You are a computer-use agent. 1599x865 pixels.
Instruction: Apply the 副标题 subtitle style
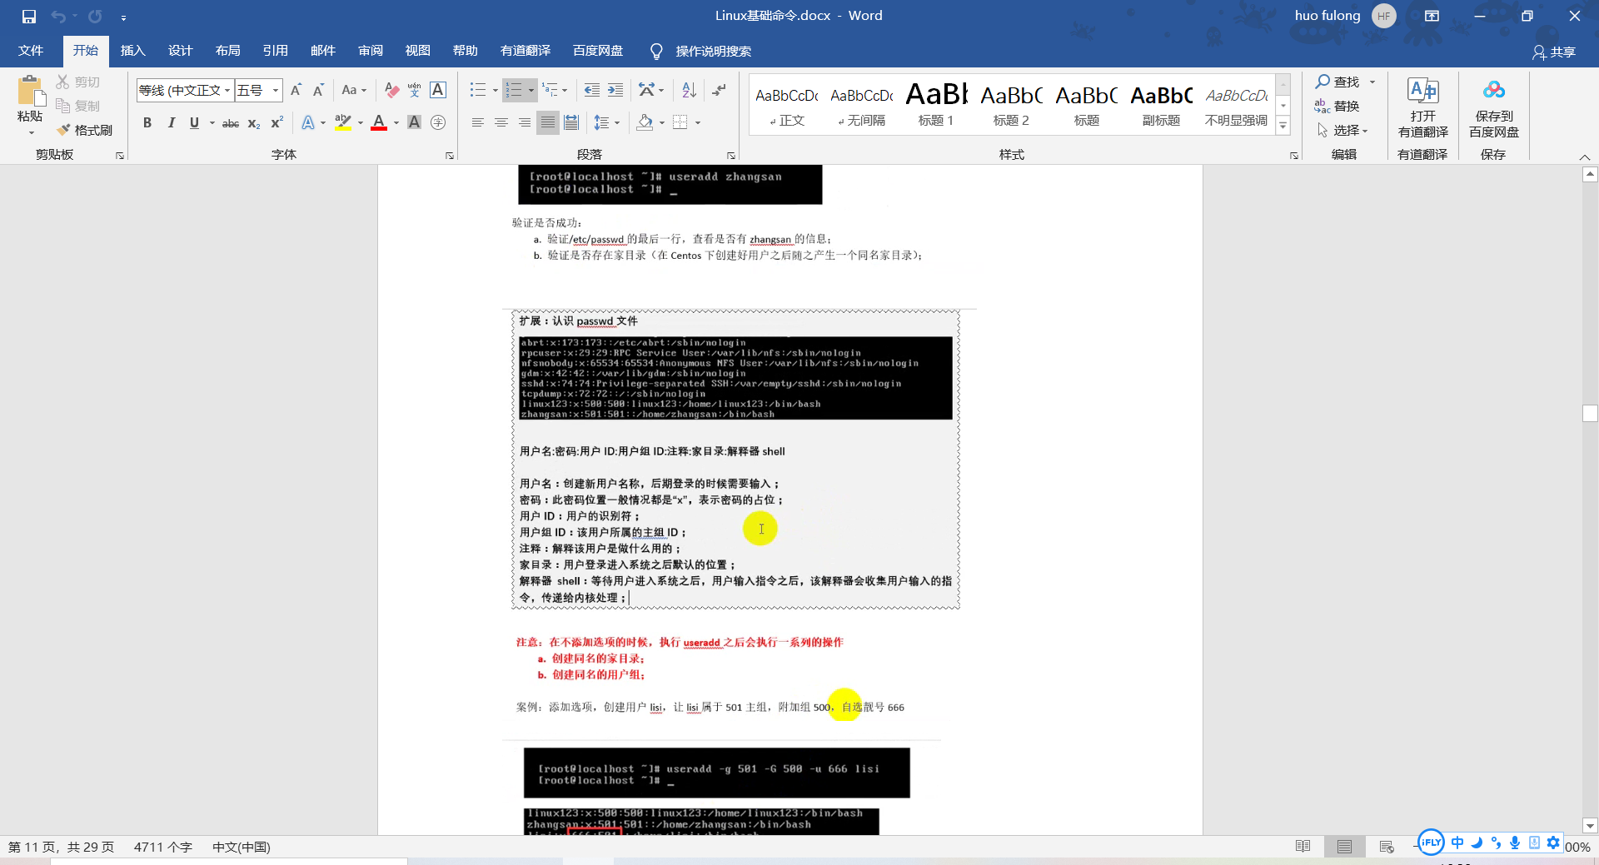click(x=1161, y=104)
